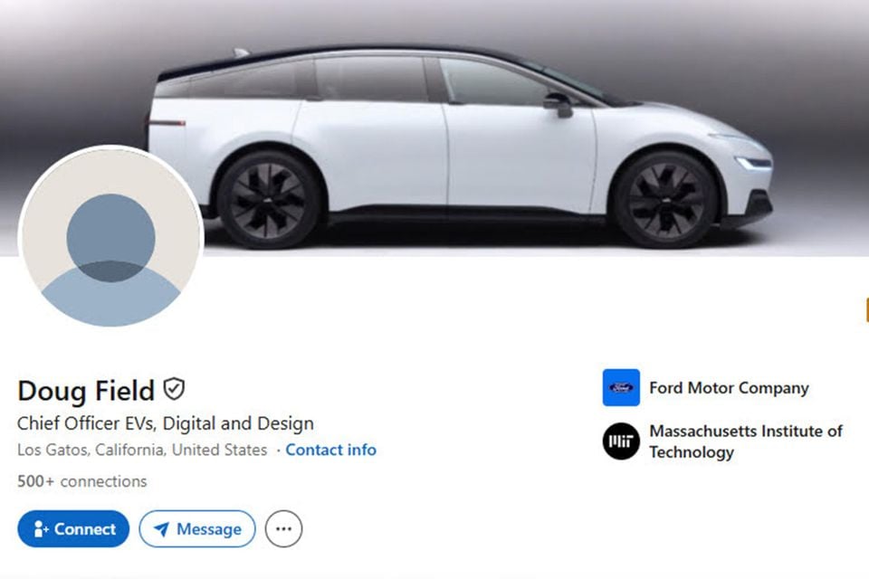This screenshot has width=869, height=579.
Task: Click the orange badge at the card's right edge
Action: [867, 310]
